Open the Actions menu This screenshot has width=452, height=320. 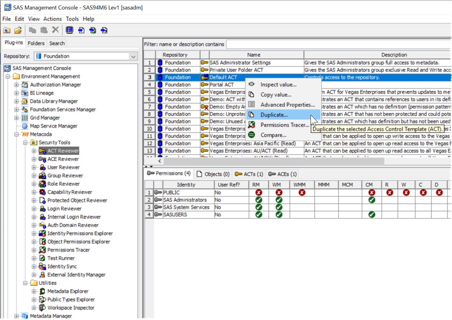coord(52,19)
